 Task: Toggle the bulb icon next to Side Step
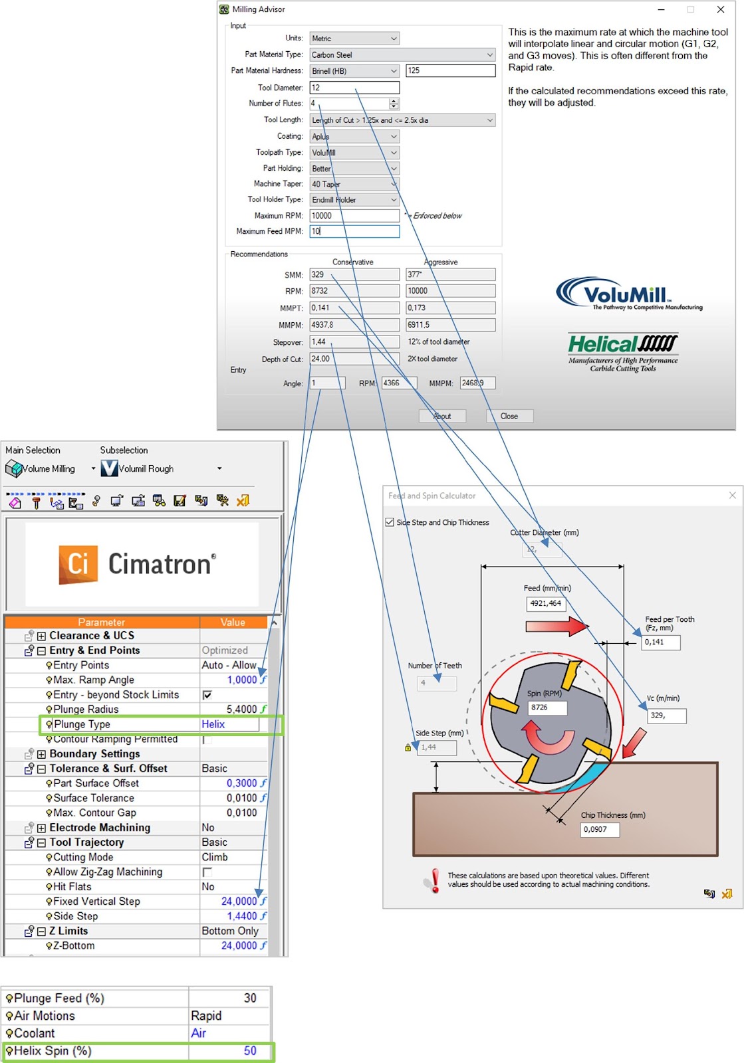coord(49,916)
